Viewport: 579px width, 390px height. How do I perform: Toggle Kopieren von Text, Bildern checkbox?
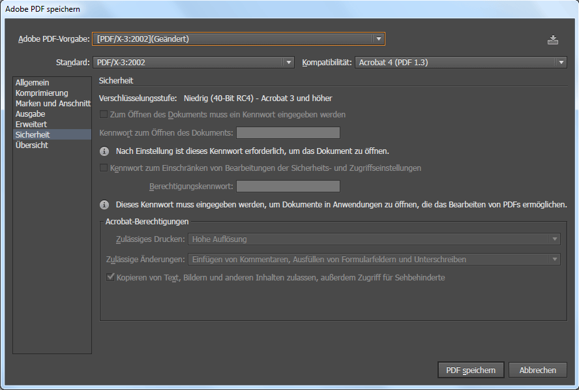click(111, 278)
